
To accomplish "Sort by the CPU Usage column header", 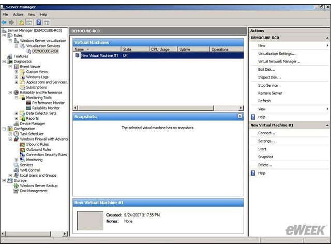I will (x=163, y=49).
